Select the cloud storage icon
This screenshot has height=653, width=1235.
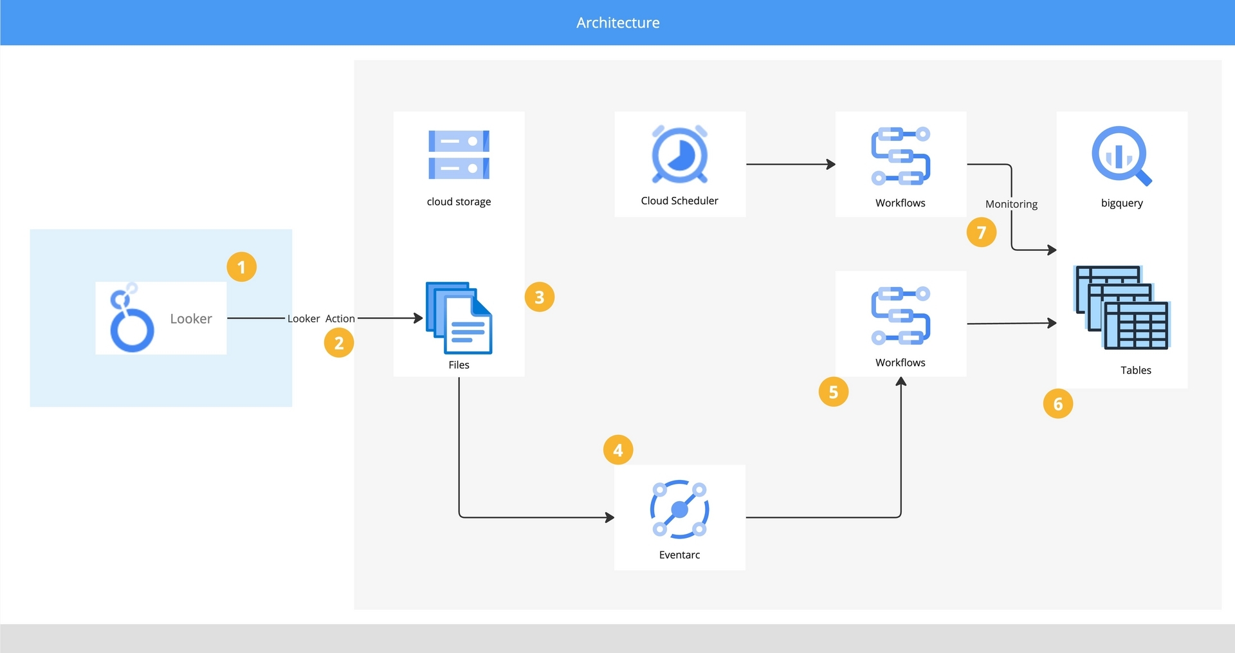459,154
